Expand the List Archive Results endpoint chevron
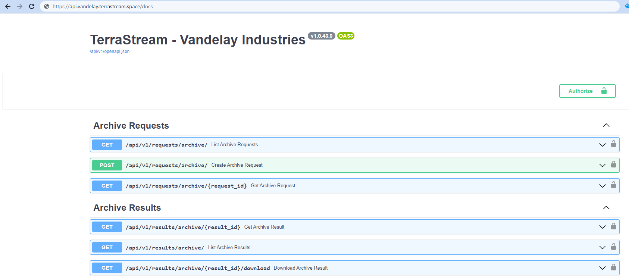 click(603, 247)
